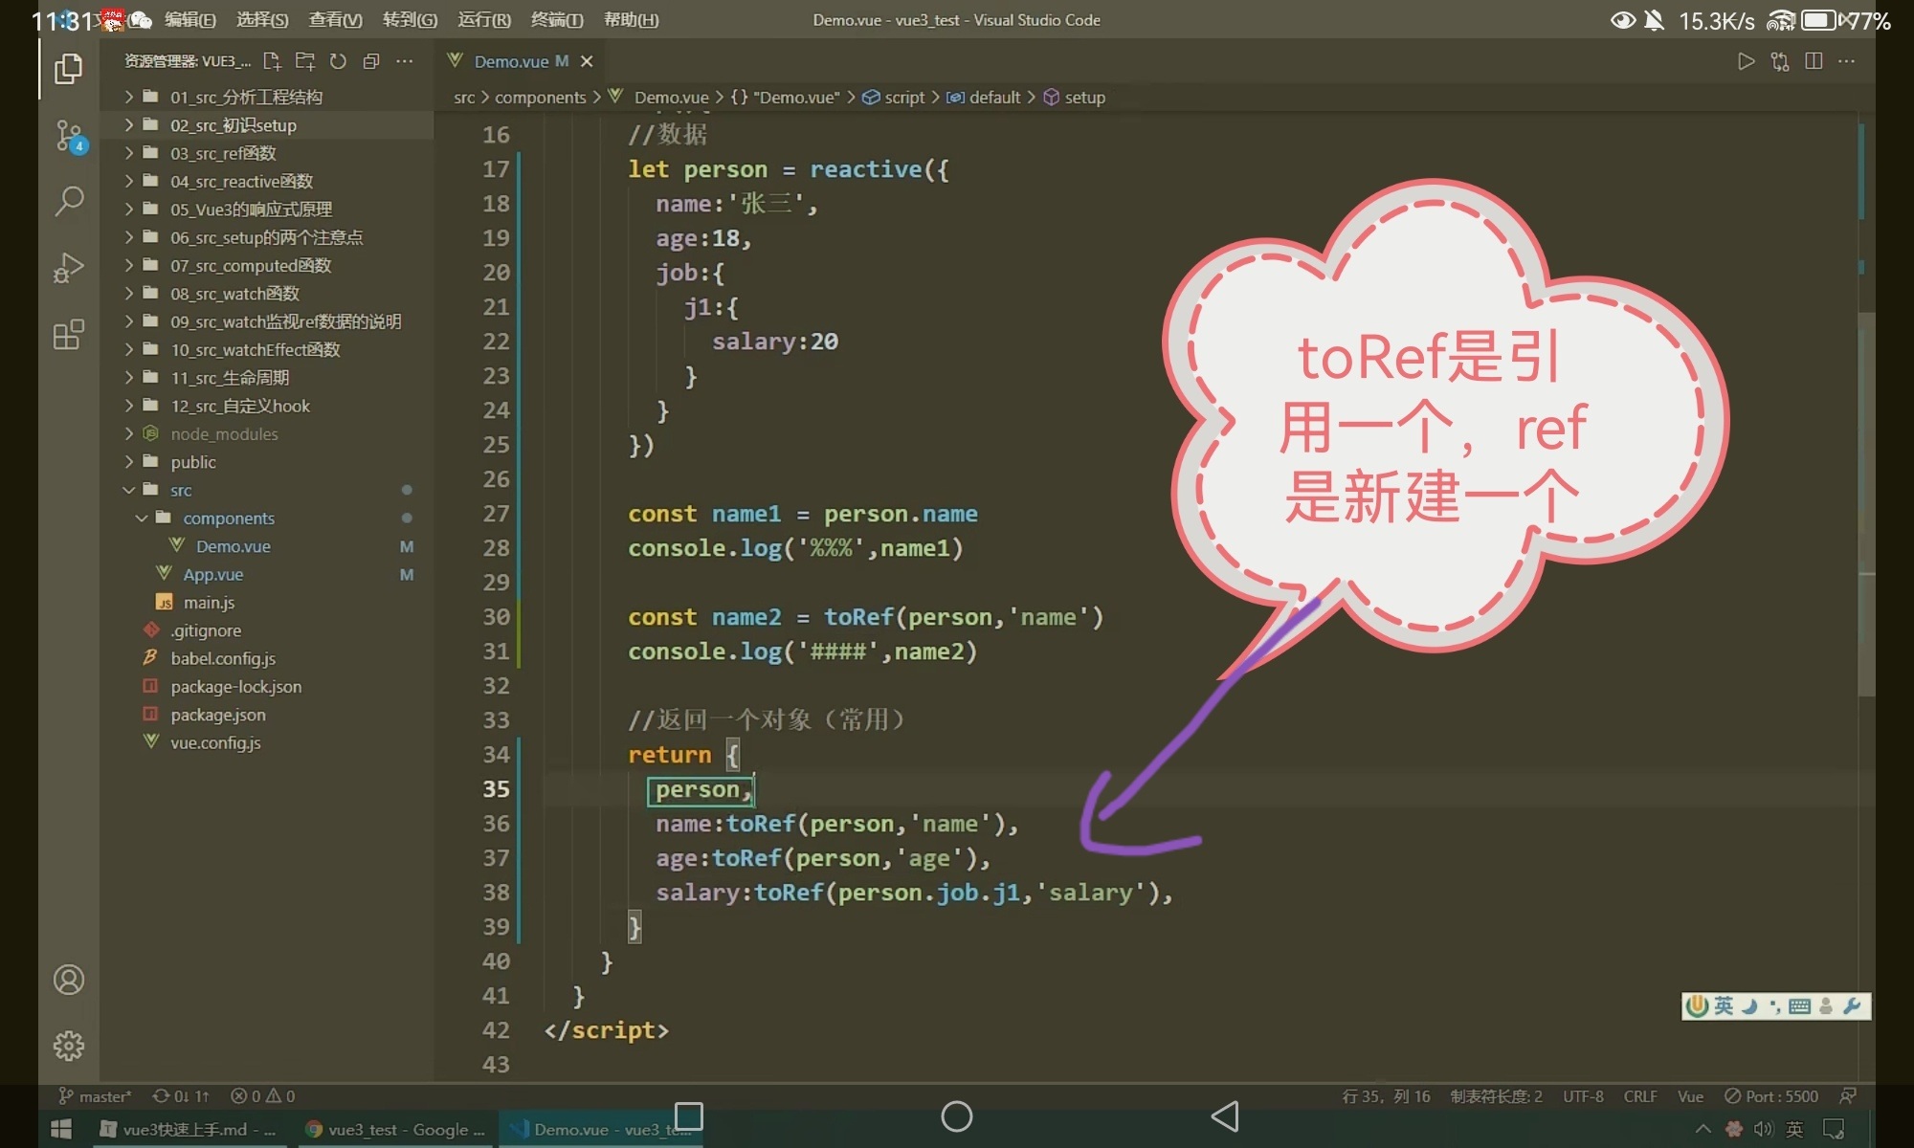Open App.vue in the file tree

click(212, 574)
